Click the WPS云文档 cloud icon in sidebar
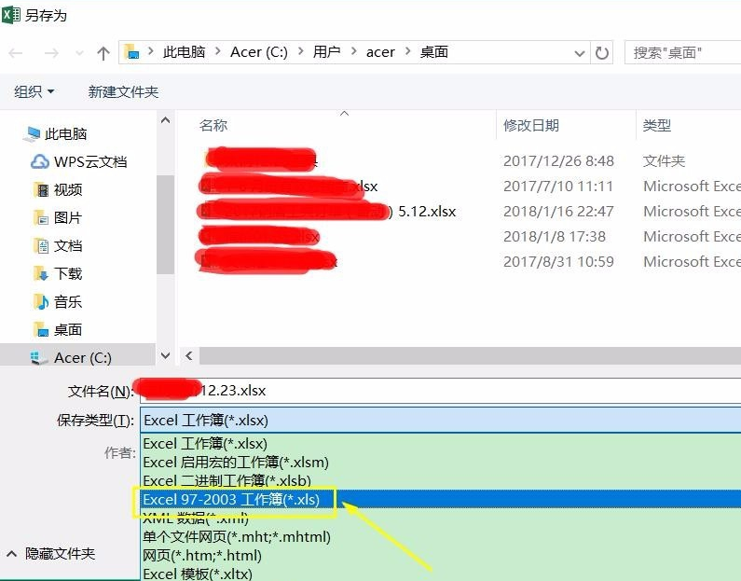Viewport: 741px width, 581px height. point(40,161)
